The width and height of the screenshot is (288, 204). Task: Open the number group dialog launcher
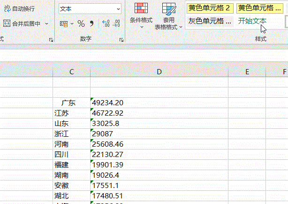point(121,40)
